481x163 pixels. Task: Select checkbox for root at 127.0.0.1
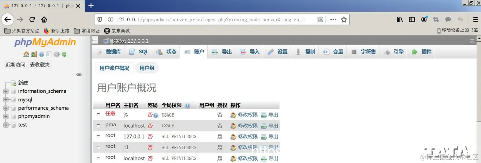click(x=98, y=137)
